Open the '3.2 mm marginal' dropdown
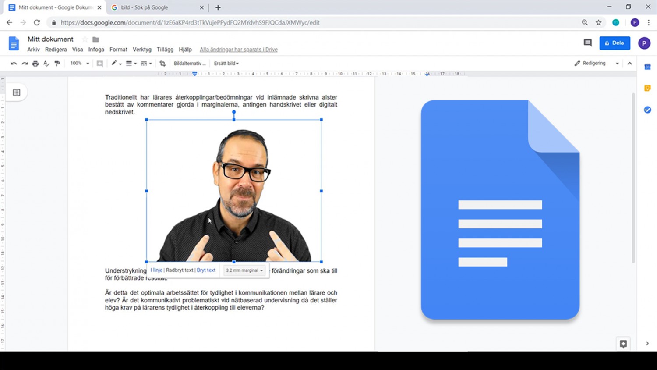The height and width of the screenshot is (370, 657). 244,270
